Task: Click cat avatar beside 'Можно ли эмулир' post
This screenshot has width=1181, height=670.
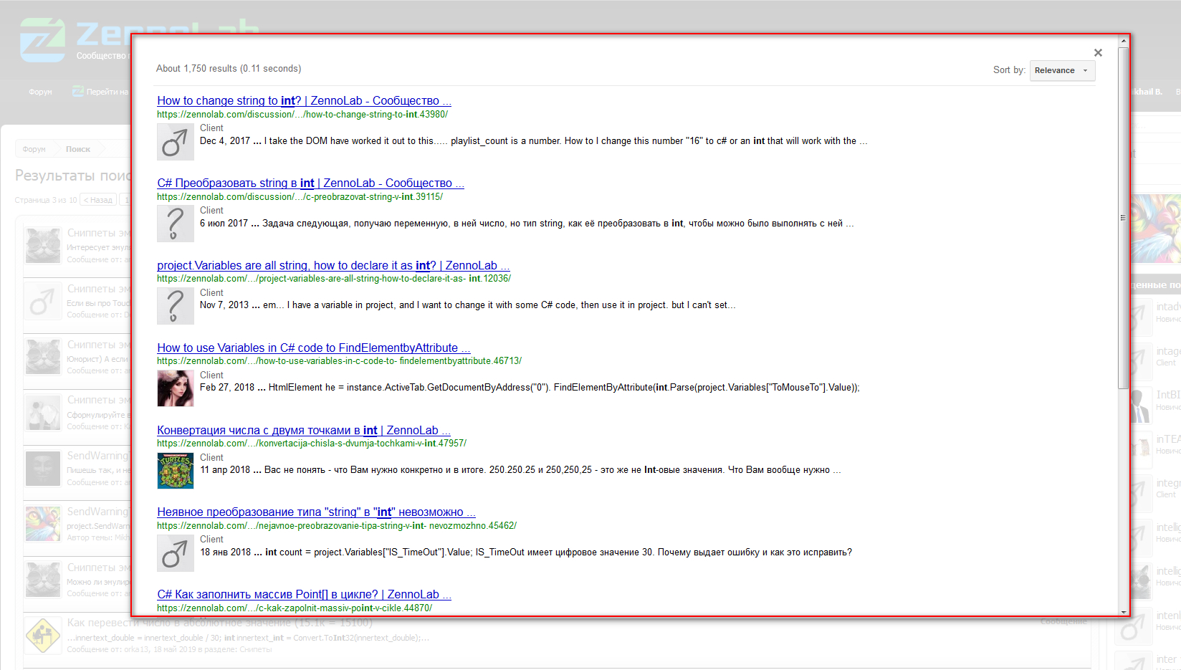Action: 43,580
